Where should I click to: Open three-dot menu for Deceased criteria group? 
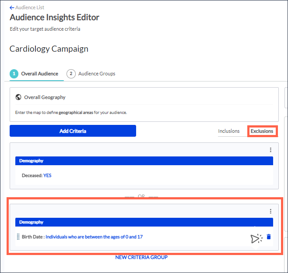(x=270, y=150)
